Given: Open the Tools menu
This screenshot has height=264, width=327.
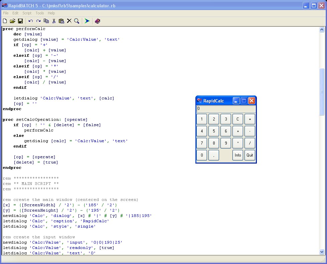Looking at the screenshot, I should coord(40,13).
